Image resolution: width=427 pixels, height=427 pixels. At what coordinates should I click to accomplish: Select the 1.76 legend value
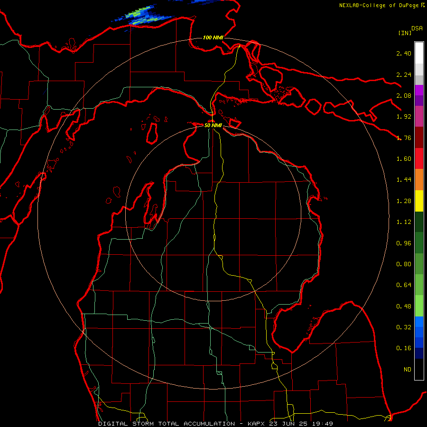404,138
